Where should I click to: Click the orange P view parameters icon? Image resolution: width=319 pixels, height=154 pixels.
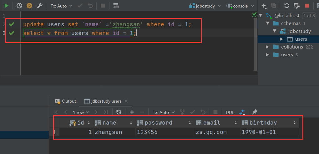pos(29,6)
